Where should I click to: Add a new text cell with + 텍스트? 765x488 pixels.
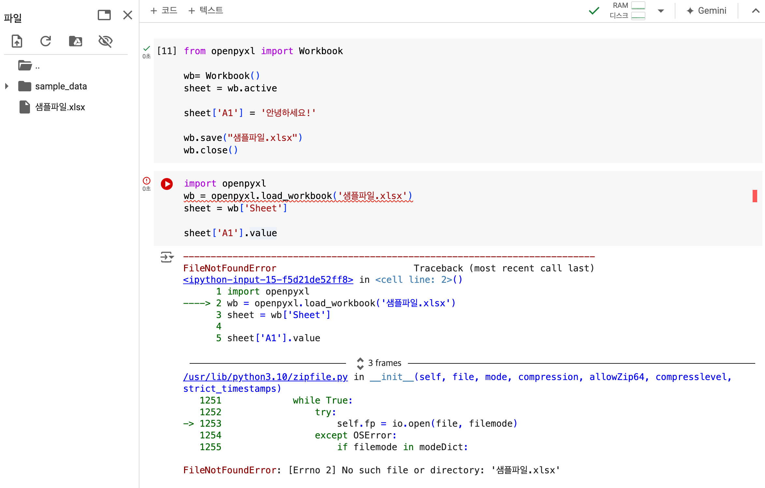tap(206, 10)
